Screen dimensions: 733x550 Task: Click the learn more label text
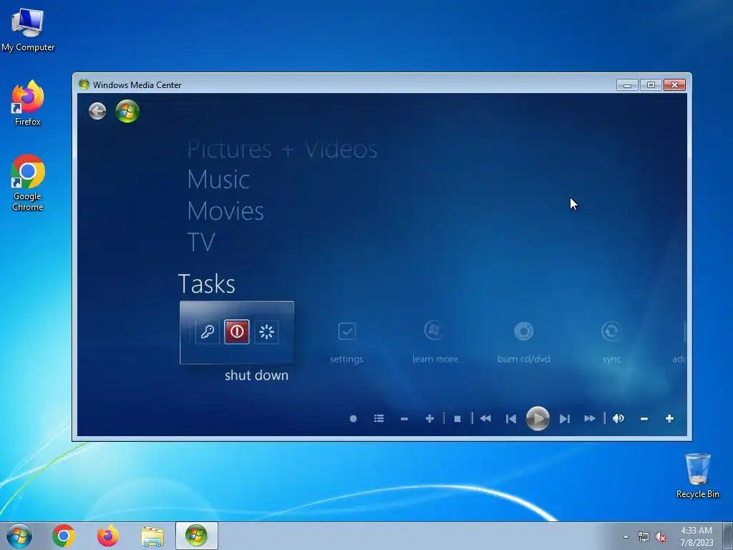click(435, 360)
